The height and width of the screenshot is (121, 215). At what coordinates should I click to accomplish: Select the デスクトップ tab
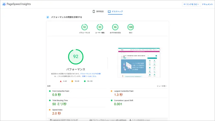[117, 12]
